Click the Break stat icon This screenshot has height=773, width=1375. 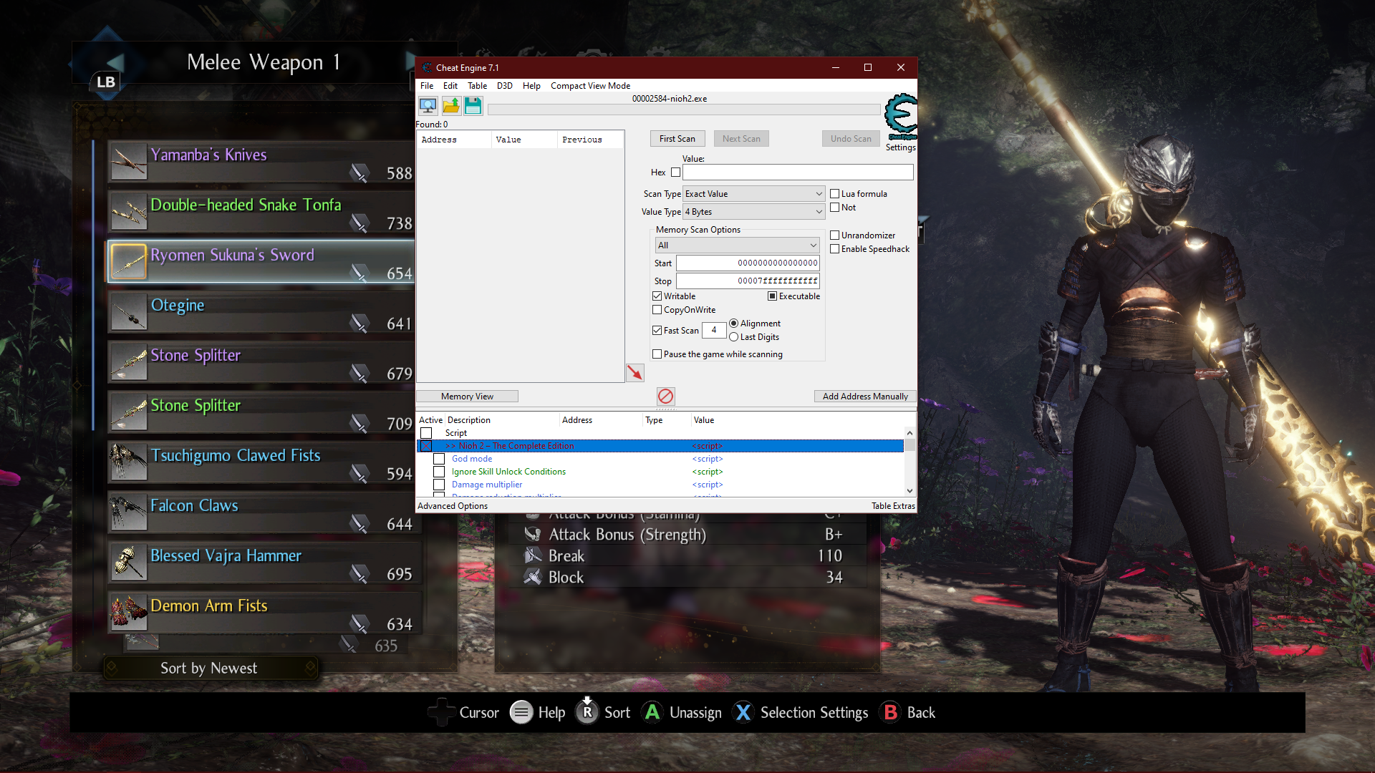tap(533, 555)
